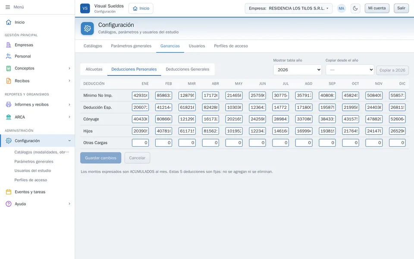Click the hamburger Menú icon
The height and width of the screenshot is (259, 414).
click(8, 7)
